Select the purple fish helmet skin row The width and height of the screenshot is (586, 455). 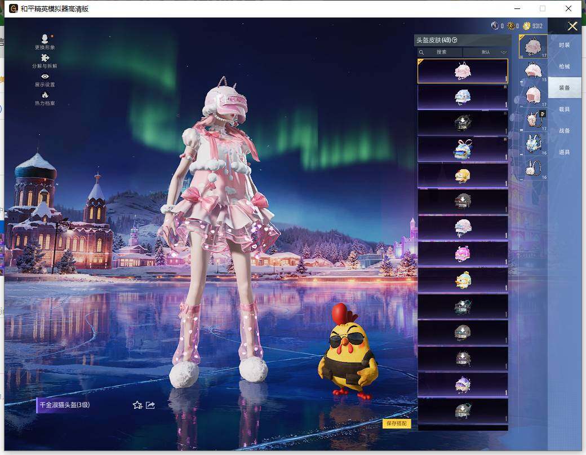[x=463, y=385]
